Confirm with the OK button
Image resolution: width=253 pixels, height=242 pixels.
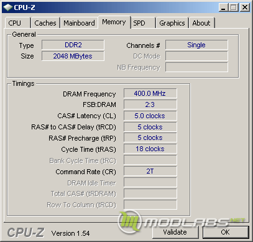coord(226,232)
